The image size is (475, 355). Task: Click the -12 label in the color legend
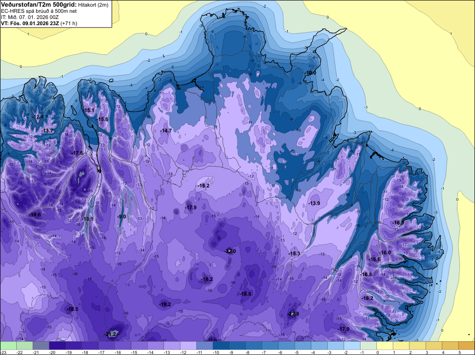(183, 352)
